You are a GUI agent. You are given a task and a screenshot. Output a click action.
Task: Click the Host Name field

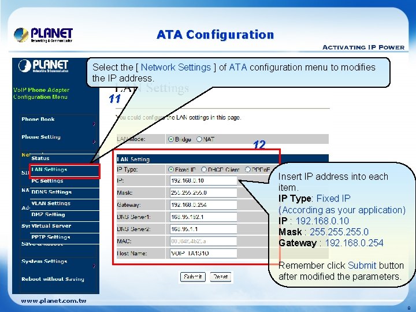(203, 254)
